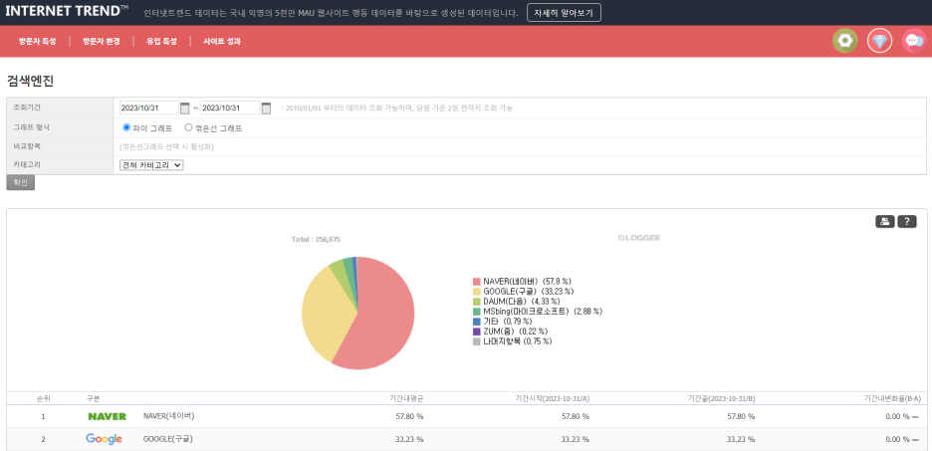Viewport: 932px width, 451px height.
Task: Click the NAVER logo in table
Action: pos(107,416)
